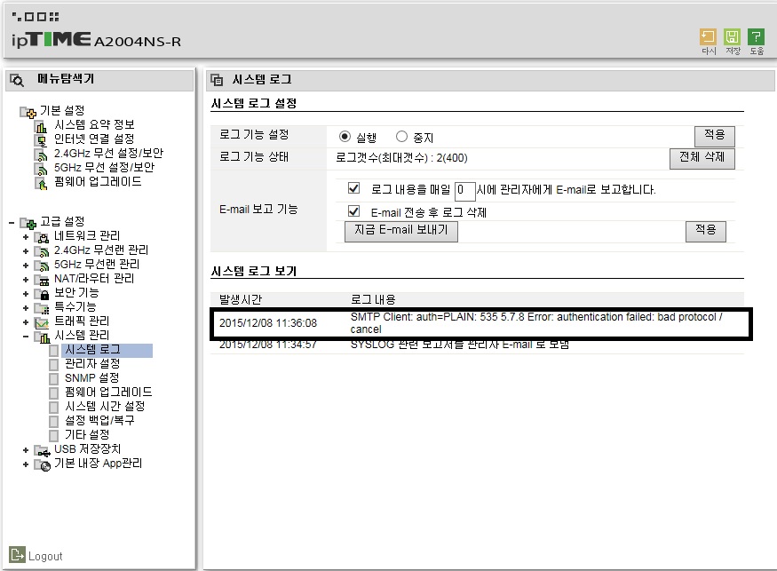Click 적용 button for E-mail 보고 기능
Viewport: 777px width, 571px height.
pyautogui.click(x=706, y=231)
